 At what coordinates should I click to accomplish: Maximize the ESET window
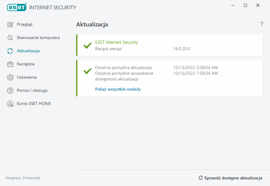(x=245, y=5)
